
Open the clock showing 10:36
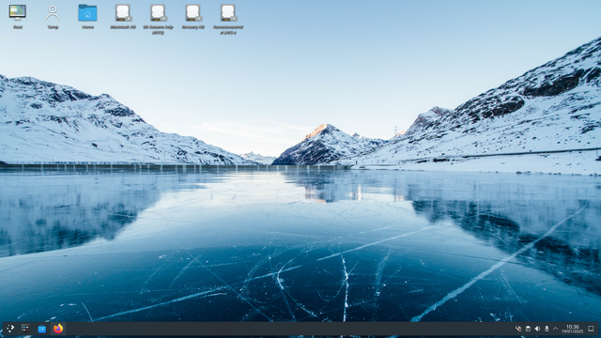pyautogui.click(x=573, y=329)
